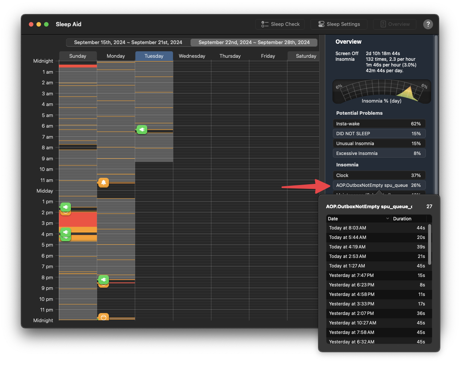Select the Yesterday at 7:58 AM entry
Viewport: 460px width, 367px height.
pyautogui.click(x=377, y=332)
